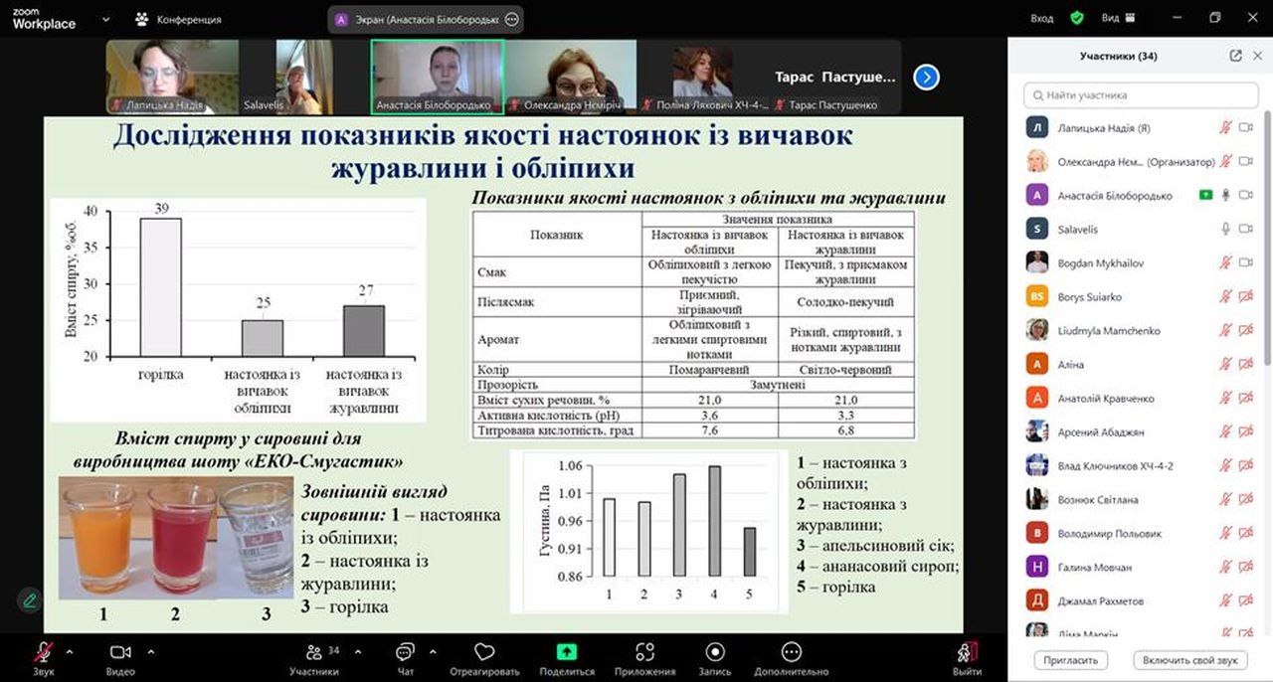Select Джамал Рахметов in participants list
The width and height of the screenshot is (1273, 682).
(1140, 601)
